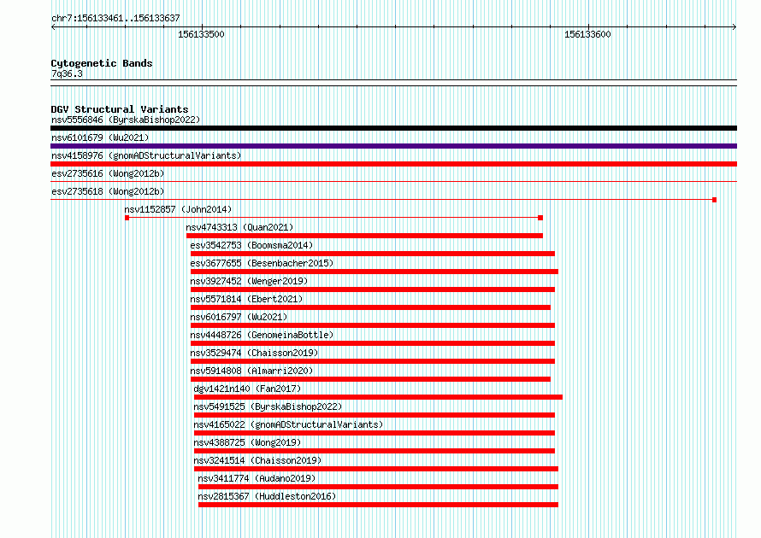
Task: Click the nsv4448726 (GenomeinaBottle) label
Action: pyautogui.click(x=262, y=335)
